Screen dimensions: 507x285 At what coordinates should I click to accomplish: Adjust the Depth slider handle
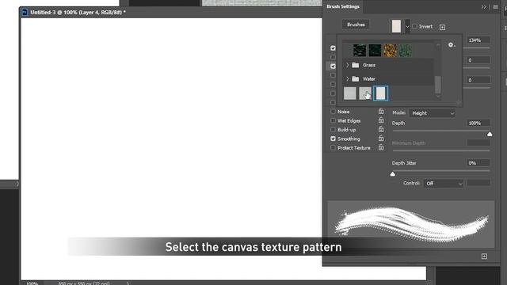pos(490,134)
